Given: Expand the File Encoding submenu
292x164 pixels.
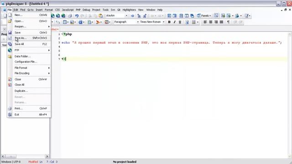Looking at the screenshot, I should click(x=29, y=73).
